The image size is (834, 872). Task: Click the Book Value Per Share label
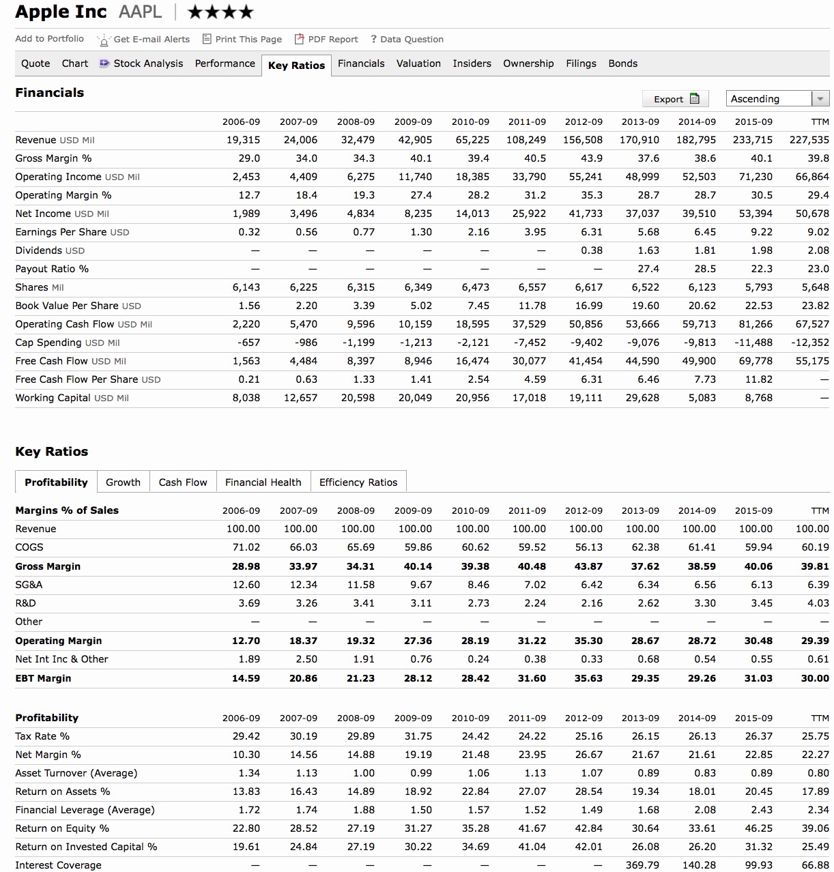78,306
